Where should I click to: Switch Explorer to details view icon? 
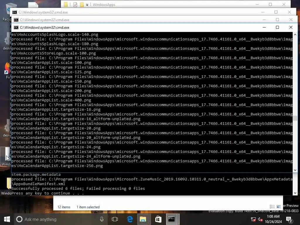[x=272, y=207]
